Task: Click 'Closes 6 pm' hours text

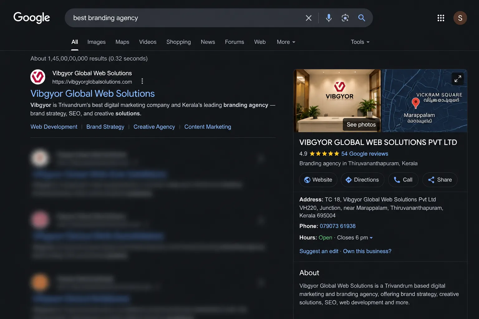Action: click(352, 238)
